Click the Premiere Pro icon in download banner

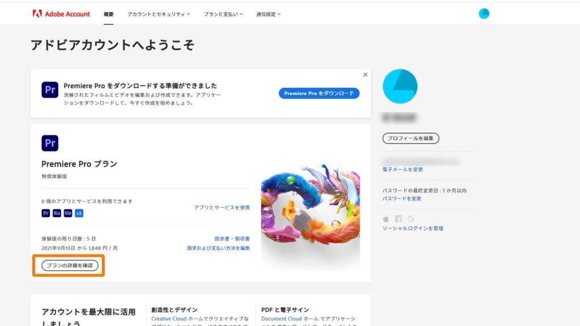(50, 90)
